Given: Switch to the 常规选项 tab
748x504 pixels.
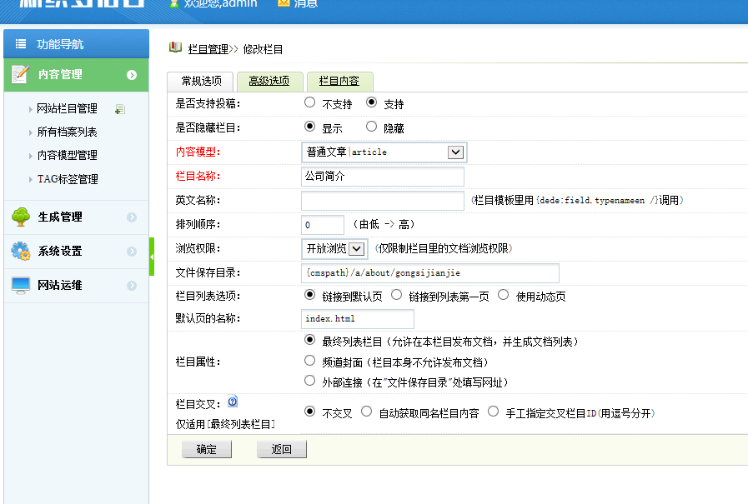Looking at the screenshot, I should 201,82.
